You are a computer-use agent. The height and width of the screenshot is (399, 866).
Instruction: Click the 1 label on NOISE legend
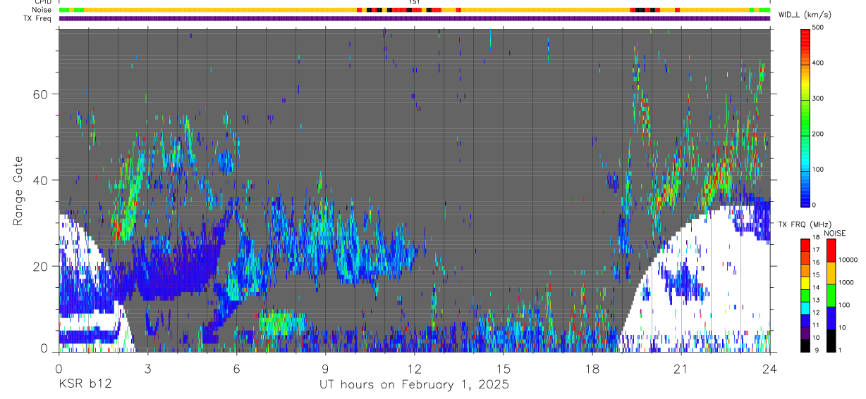pyautogui.click(x=841, y=350)
